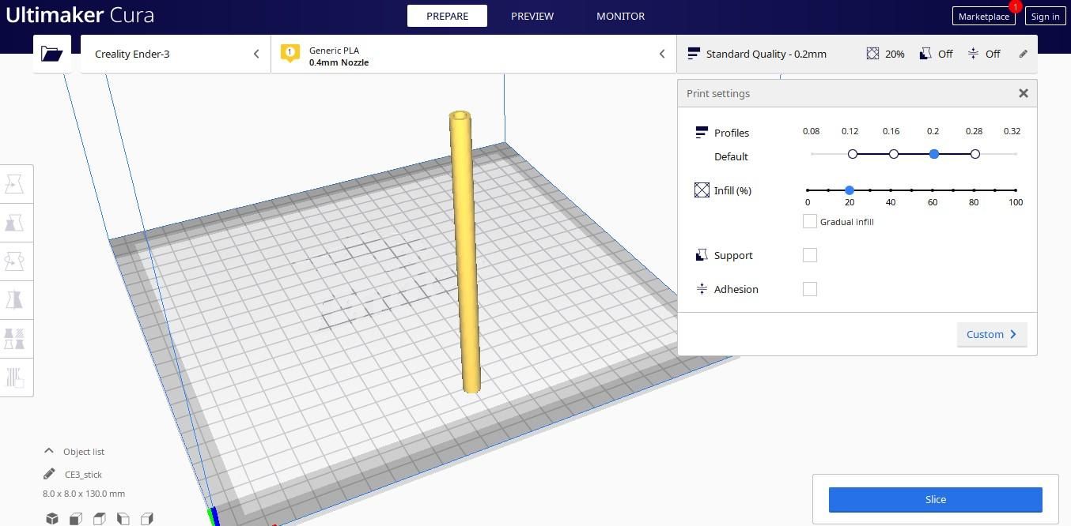Select the 0.16 profile option
This screenshot has width=1071, height=526.
[893, 154]
